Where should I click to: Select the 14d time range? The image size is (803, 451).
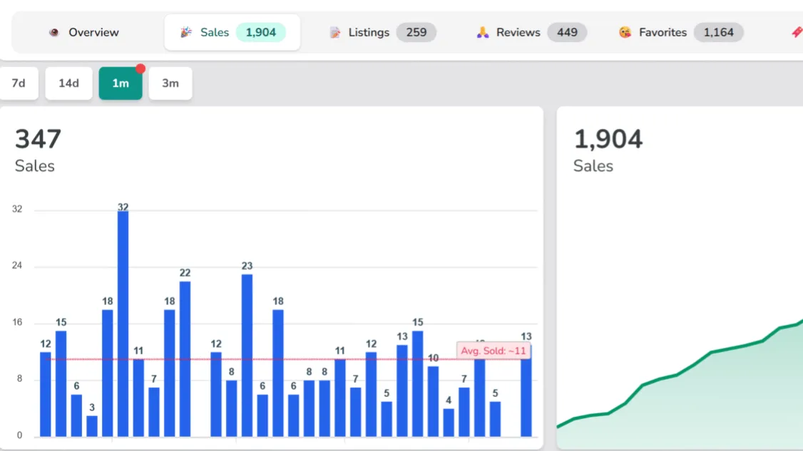68,83
